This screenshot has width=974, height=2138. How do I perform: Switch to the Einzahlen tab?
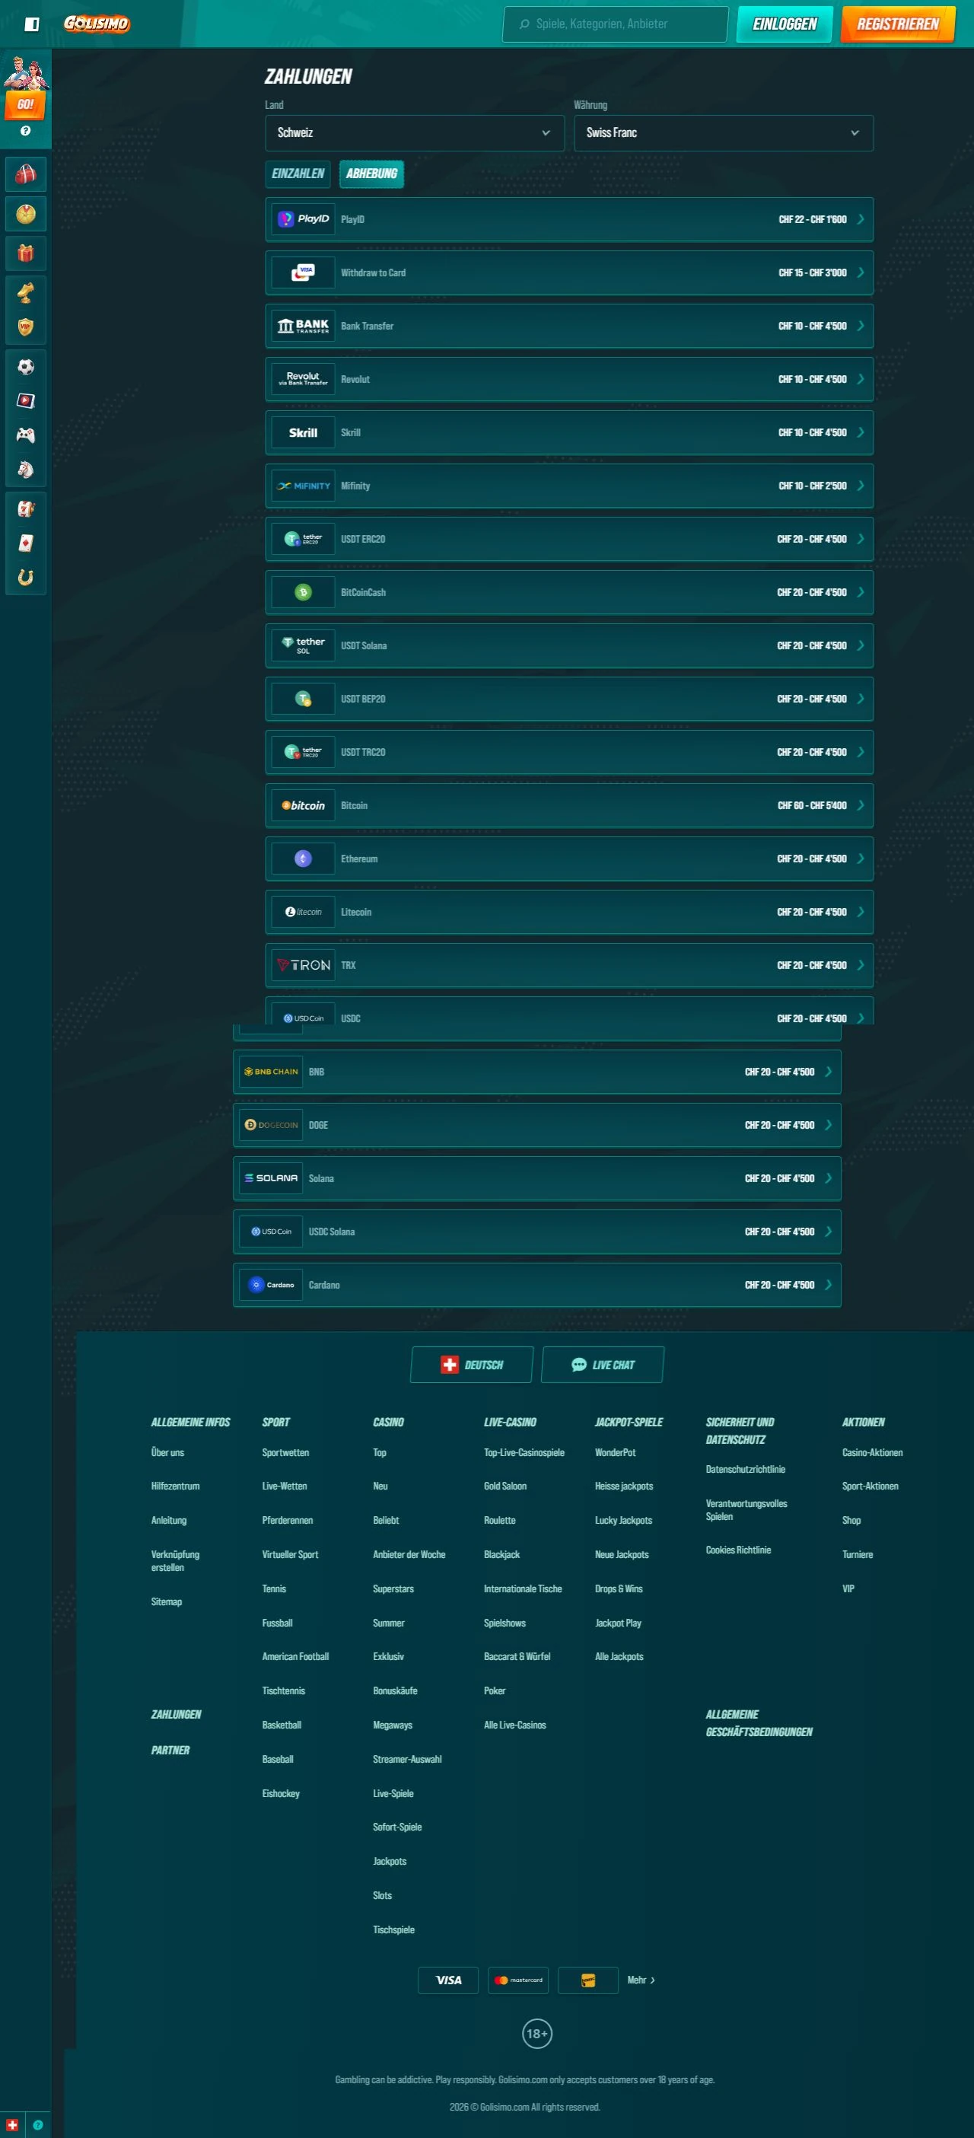(298, 174)
